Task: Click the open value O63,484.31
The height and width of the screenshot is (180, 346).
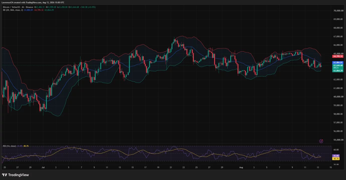Action: (x=40, y=7)
